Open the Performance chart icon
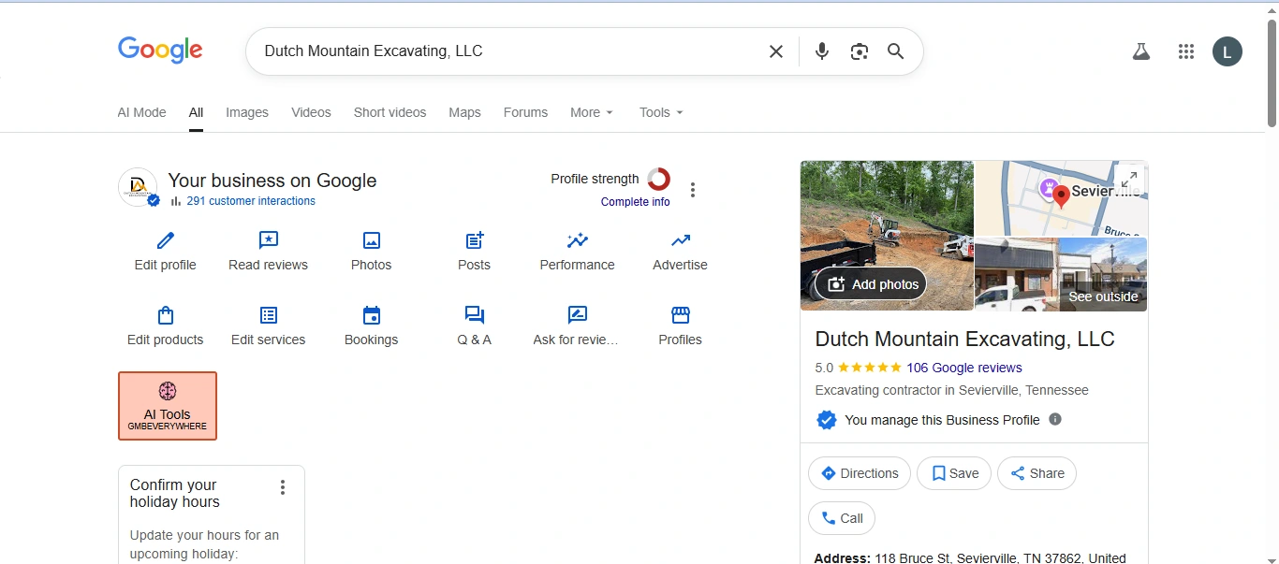This screenshot has width=1279, height=564. click(578, 240)
